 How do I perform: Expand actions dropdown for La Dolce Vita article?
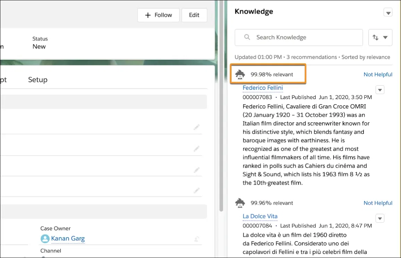pyautogui.click(x=380, y=219)
